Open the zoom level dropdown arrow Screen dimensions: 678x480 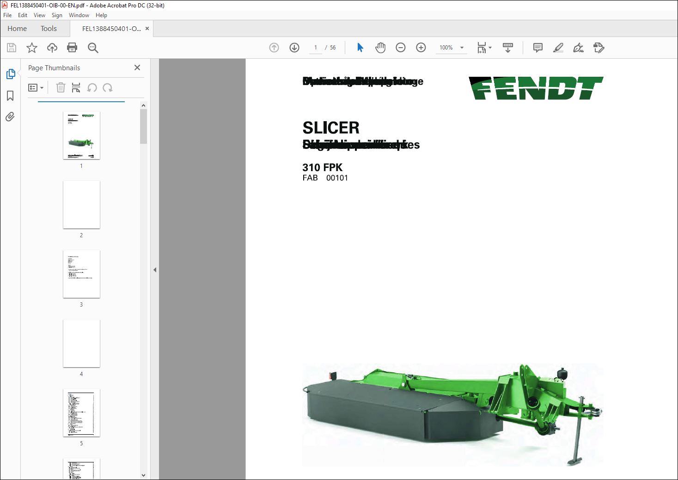coord(462,48)
